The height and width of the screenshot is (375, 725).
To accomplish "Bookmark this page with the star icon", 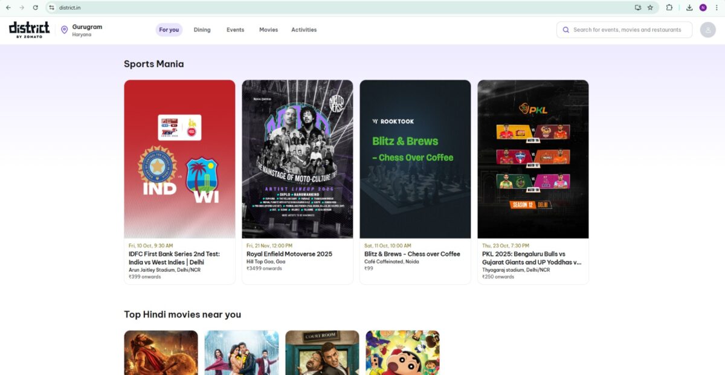I will click(x=650, y=7).
